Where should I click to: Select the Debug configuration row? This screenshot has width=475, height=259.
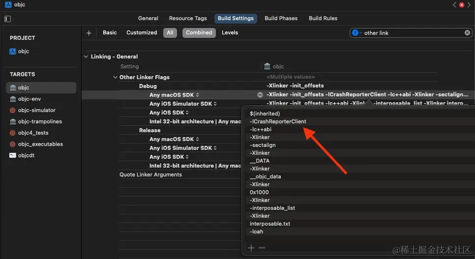pos(148,86)
